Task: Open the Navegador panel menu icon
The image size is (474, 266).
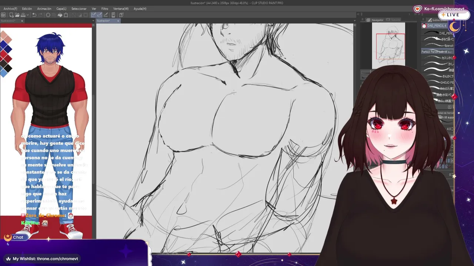Action: [362, 19]
